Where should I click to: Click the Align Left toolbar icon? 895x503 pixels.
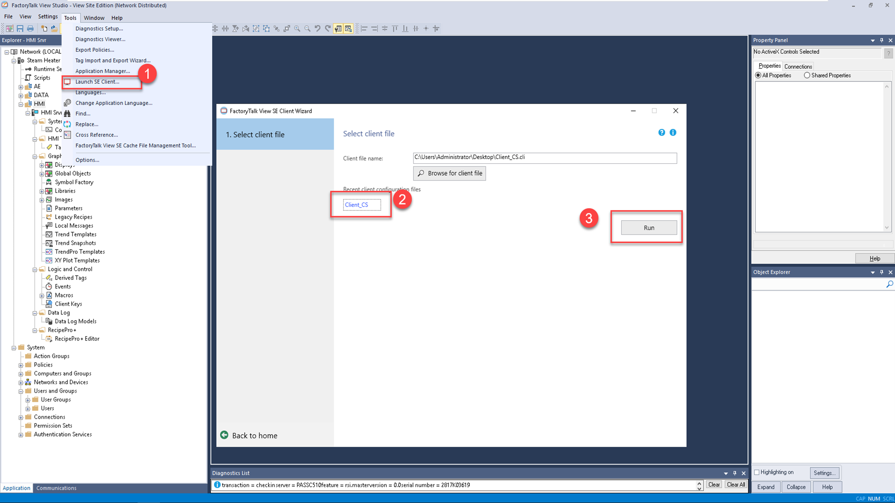click(x=364, y=28)
